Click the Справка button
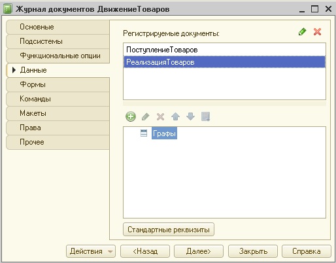336x263 pixels. coord(307,251)
